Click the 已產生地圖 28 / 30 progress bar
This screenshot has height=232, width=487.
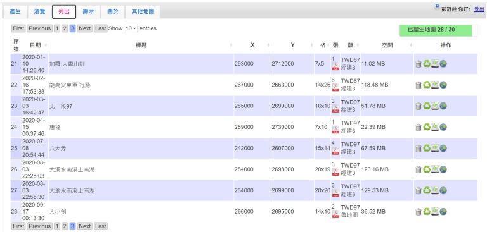[x=439, y=30]
